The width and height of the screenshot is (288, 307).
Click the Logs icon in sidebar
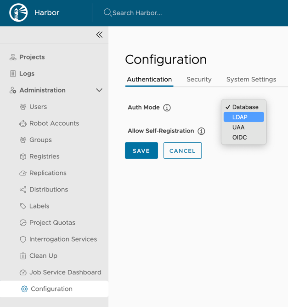coord(13,74)
